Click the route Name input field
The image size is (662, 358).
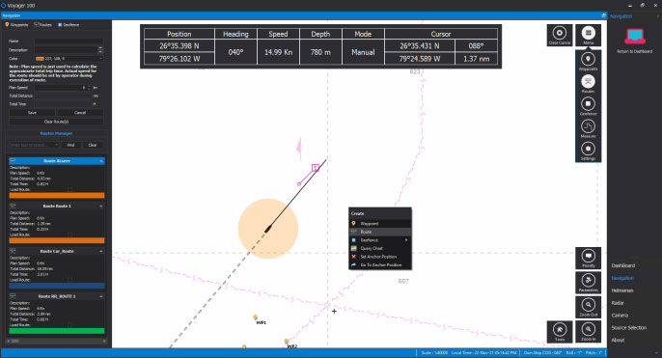point(69,41)
